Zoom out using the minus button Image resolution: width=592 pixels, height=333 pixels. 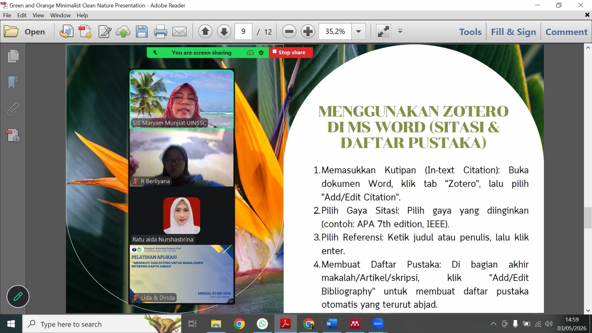pos(289,31)
